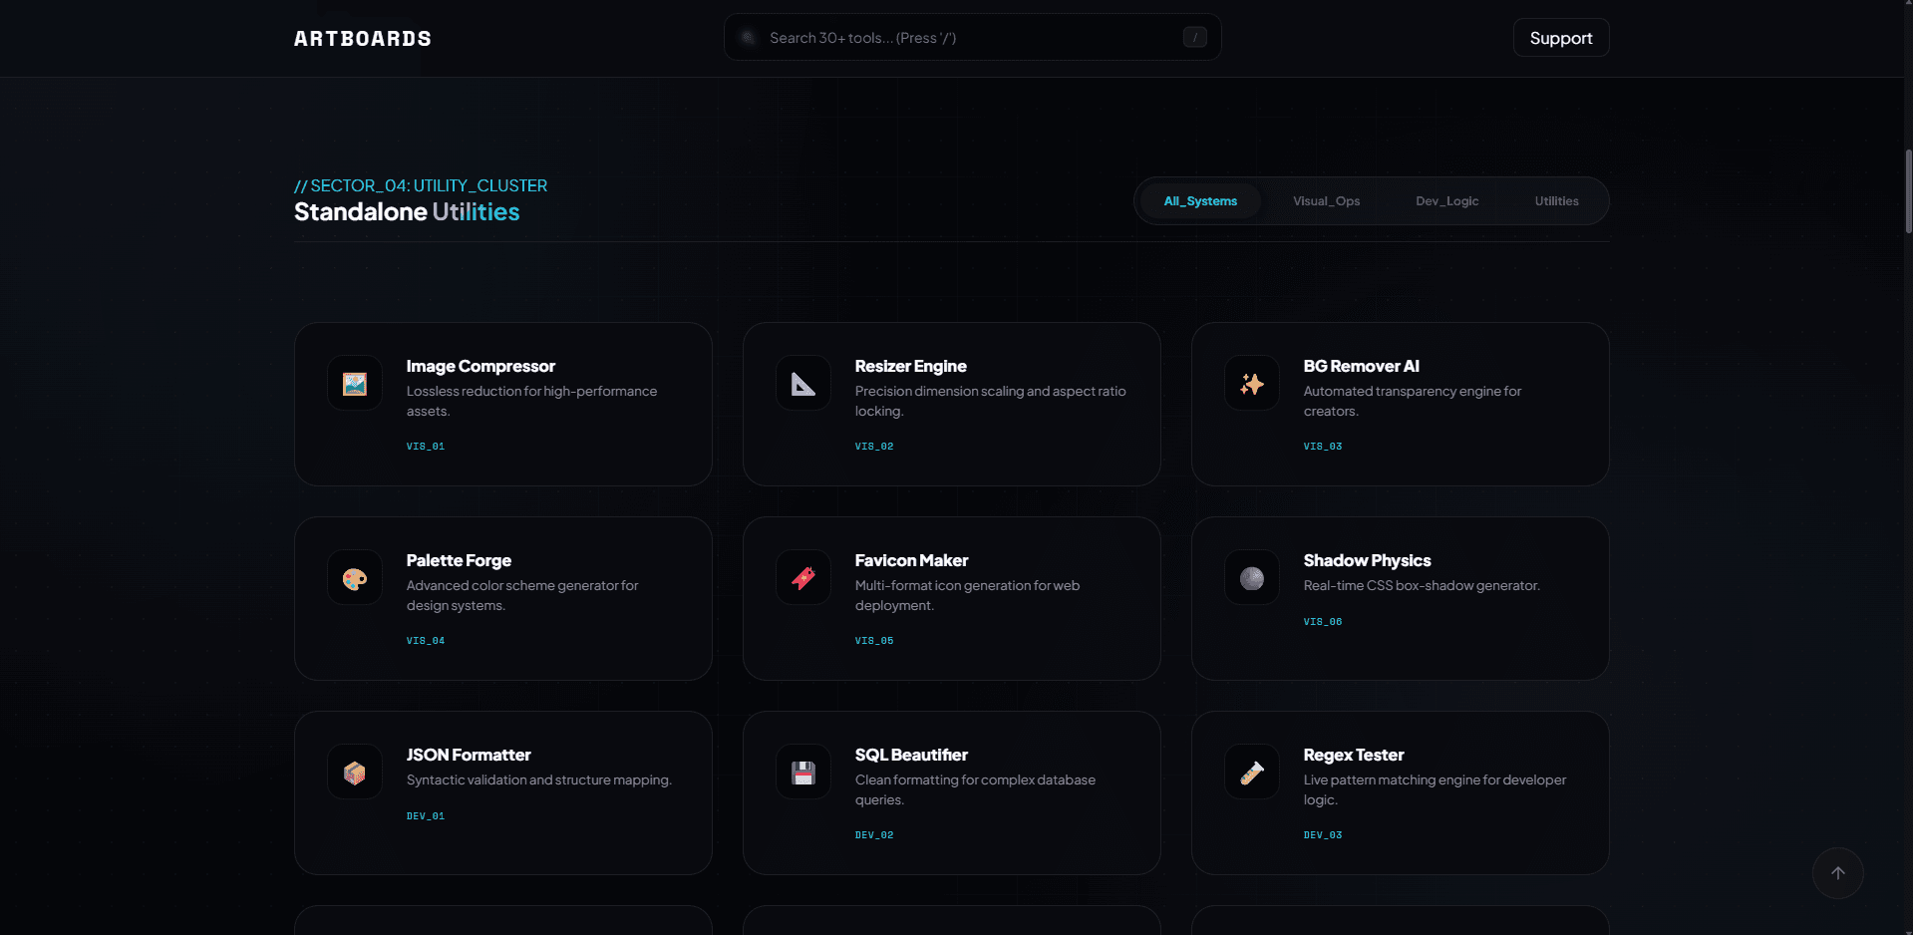1913x935 pixels.
Task: Open the Support page
Action: point(1560,37)
